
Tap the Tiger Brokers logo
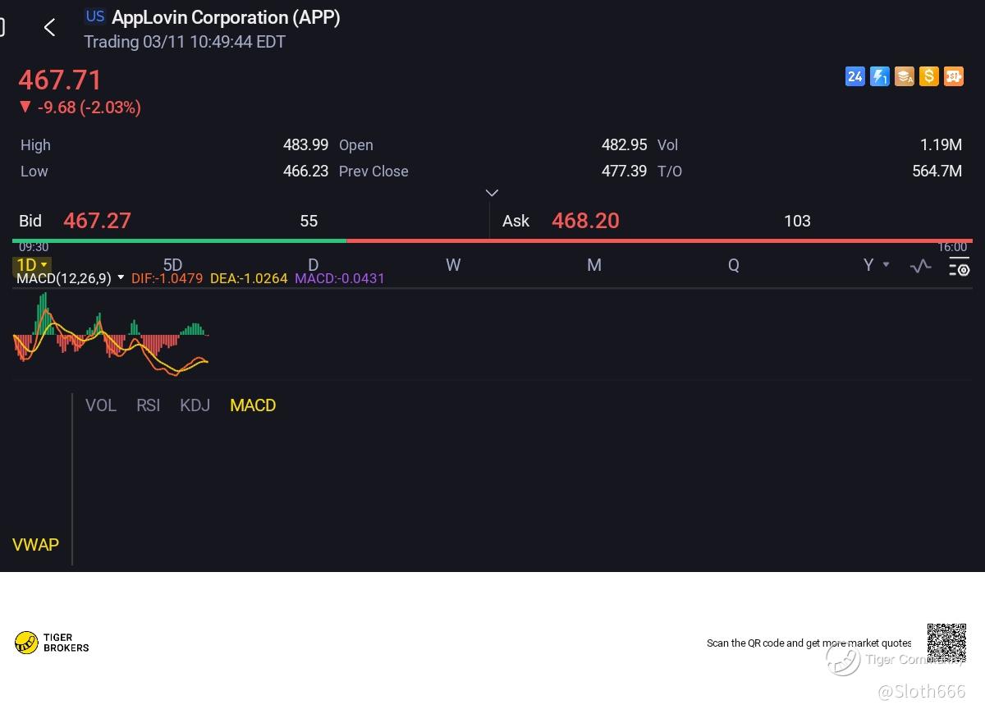coord(52,643)
